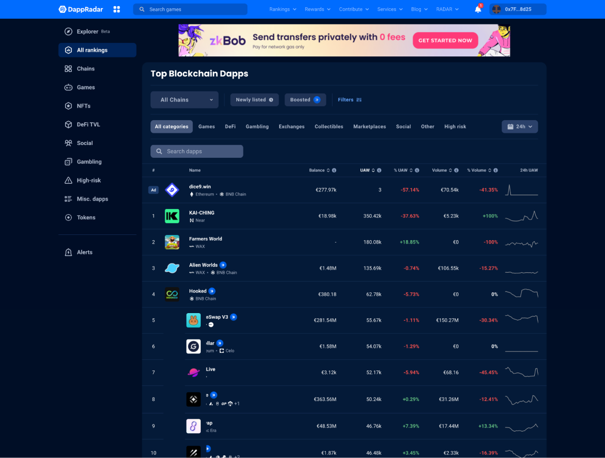605x458 pixels.
Task: Click the KAI-CHING 24h UAW sparkline chart
Action: pyautogui.click(x=522, y=216)
